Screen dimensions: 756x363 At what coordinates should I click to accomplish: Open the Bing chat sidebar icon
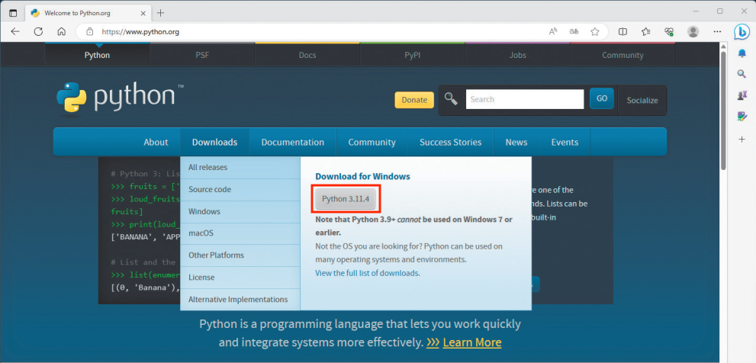741,32
